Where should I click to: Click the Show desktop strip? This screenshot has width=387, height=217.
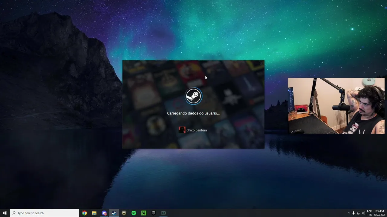[386, 213]
